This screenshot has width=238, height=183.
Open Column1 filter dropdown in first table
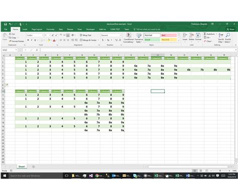[x=26, y=58]
